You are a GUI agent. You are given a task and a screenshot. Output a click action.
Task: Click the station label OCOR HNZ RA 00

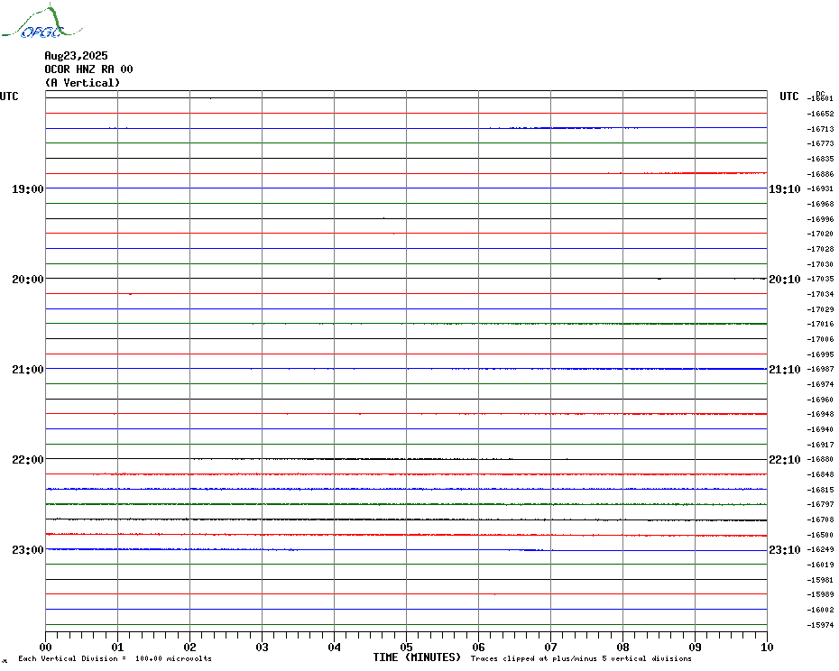click(88, 69)
